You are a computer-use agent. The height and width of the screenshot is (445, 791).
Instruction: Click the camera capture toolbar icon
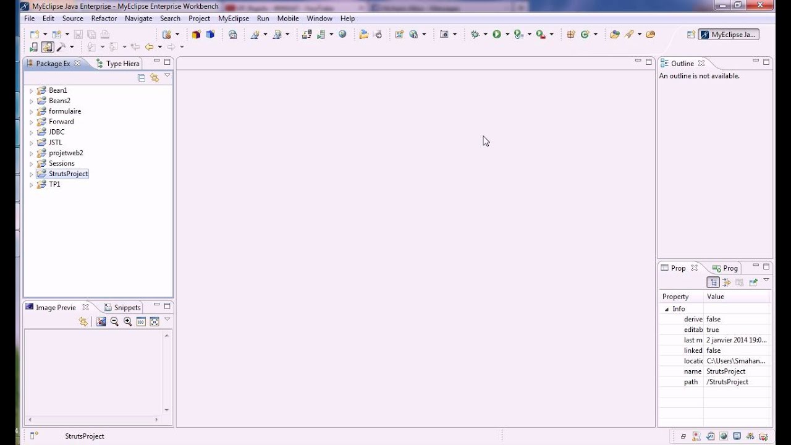coord(444,35)
